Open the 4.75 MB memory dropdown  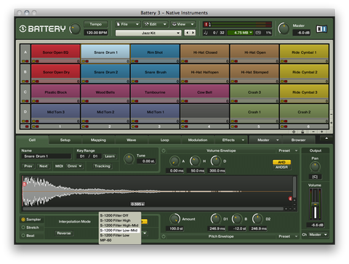coord(241,33)
